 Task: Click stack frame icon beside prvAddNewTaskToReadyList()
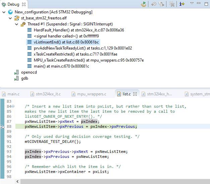point(29,48)
